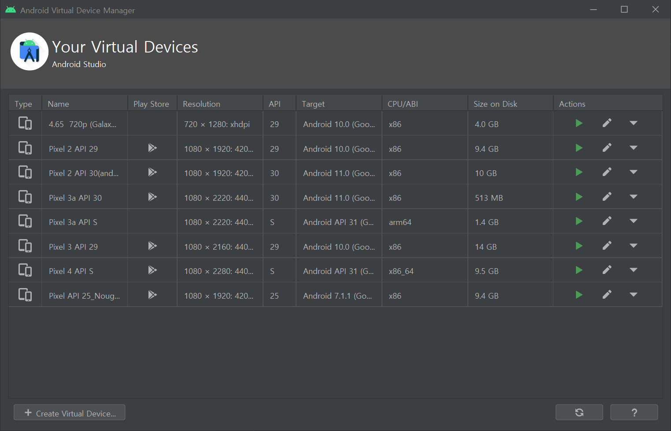Run the Pixel 4 API S emulator
The width and height of the screenshot is (671, 431).
click(x=579, y=270)
